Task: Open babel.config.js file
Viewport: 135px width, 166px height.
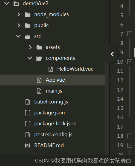Action: pos(51,102)
